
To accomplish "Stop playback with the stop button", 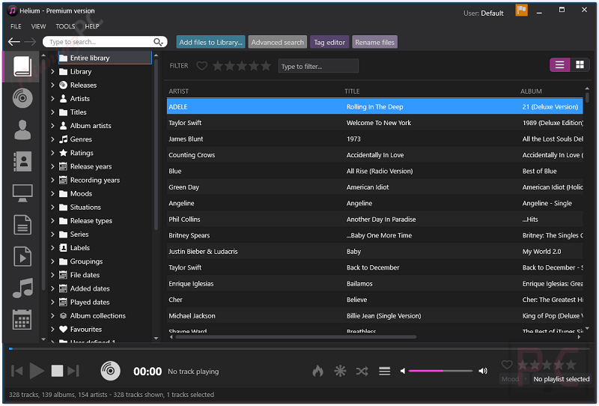I will click(x=57, y=371).
